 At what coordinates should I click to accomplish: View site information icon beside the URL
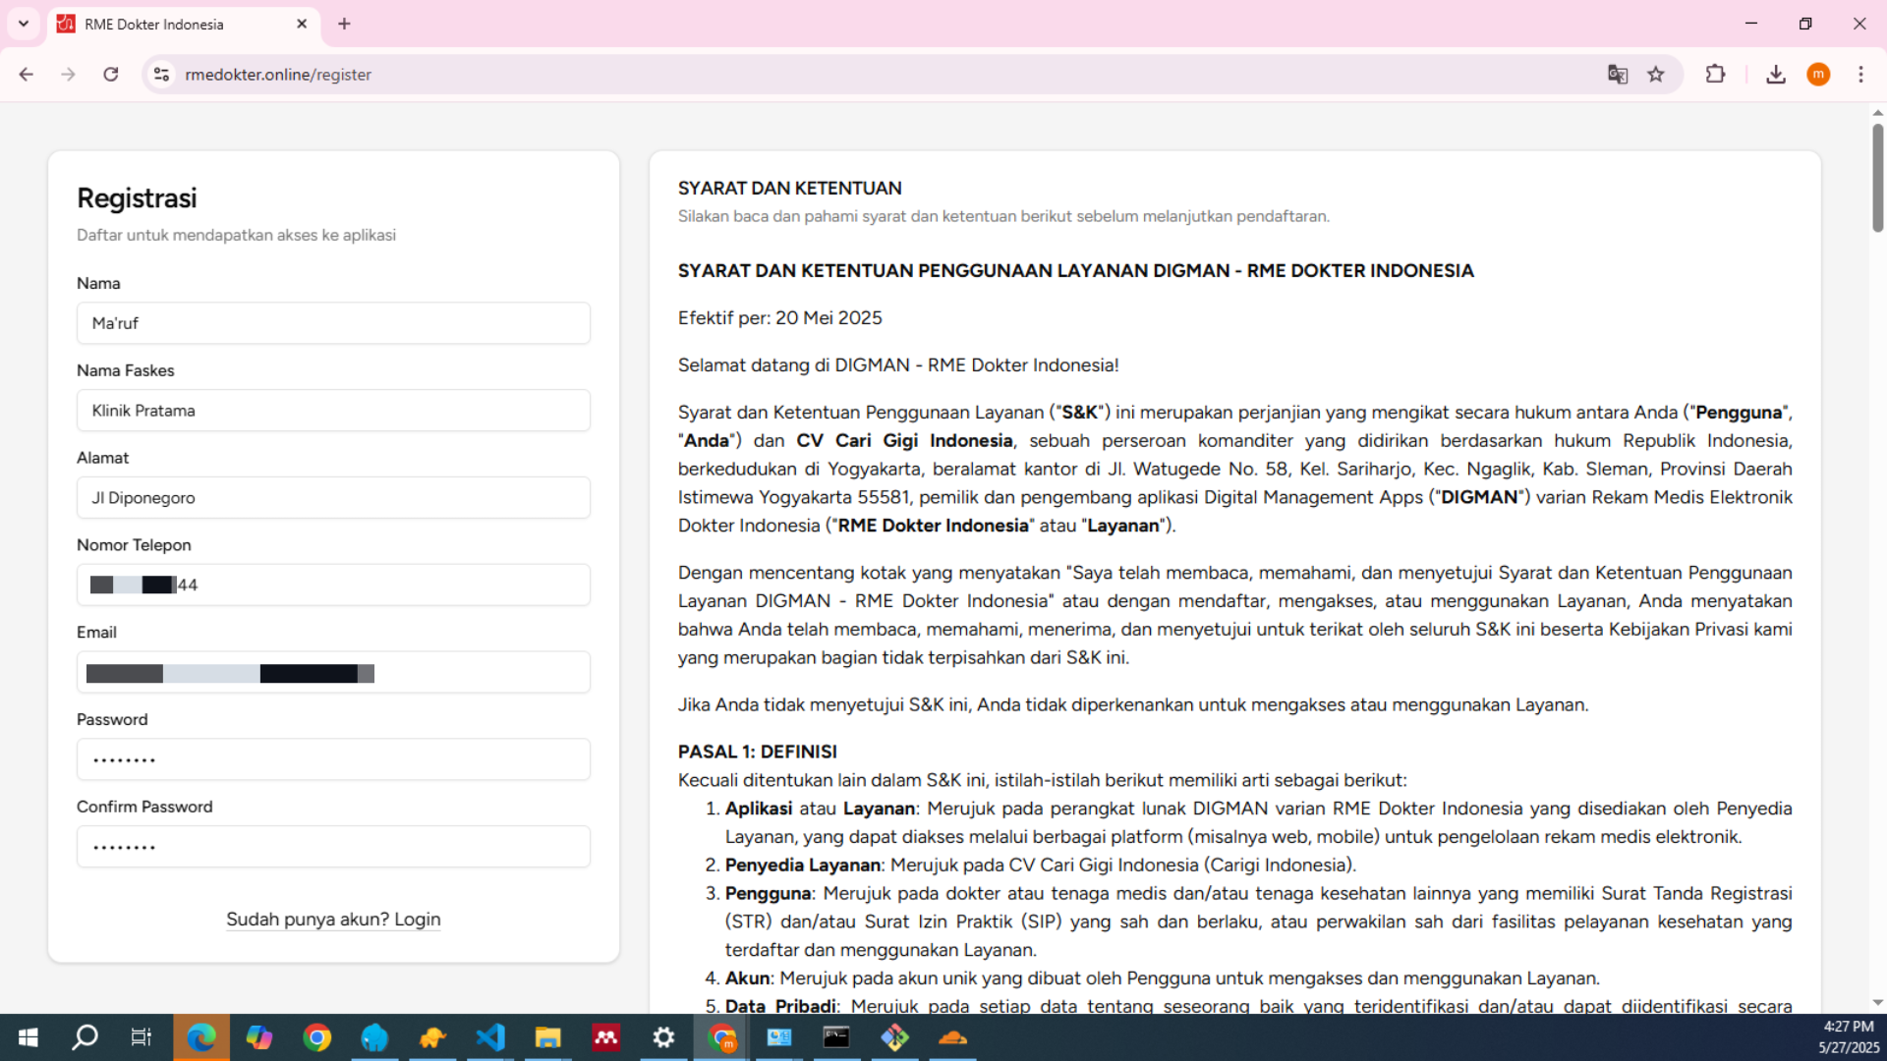(x=162, y=75)
